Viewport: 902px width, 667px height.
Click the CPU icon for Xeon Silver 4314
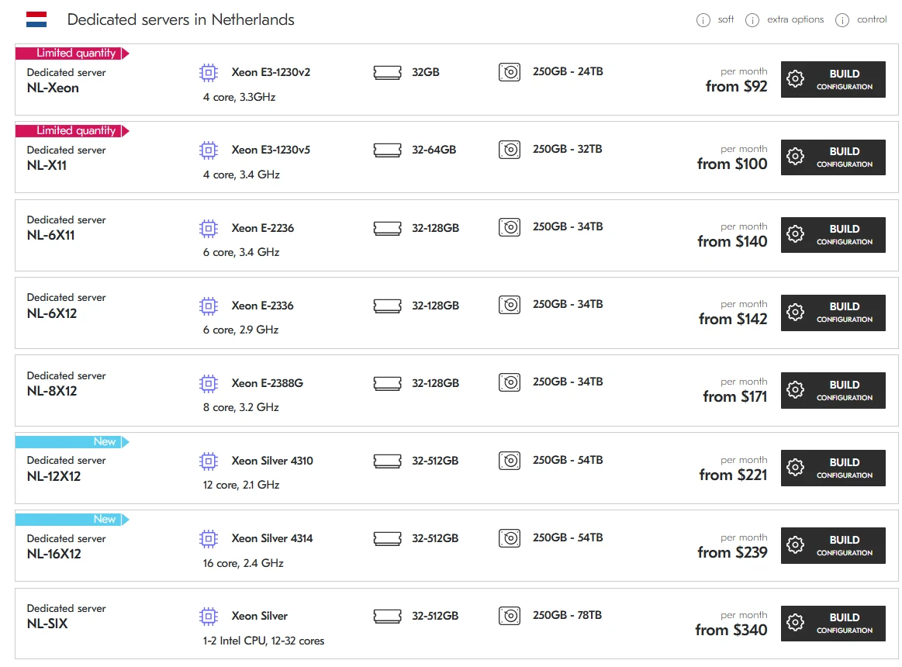click(x=208, y=538)
